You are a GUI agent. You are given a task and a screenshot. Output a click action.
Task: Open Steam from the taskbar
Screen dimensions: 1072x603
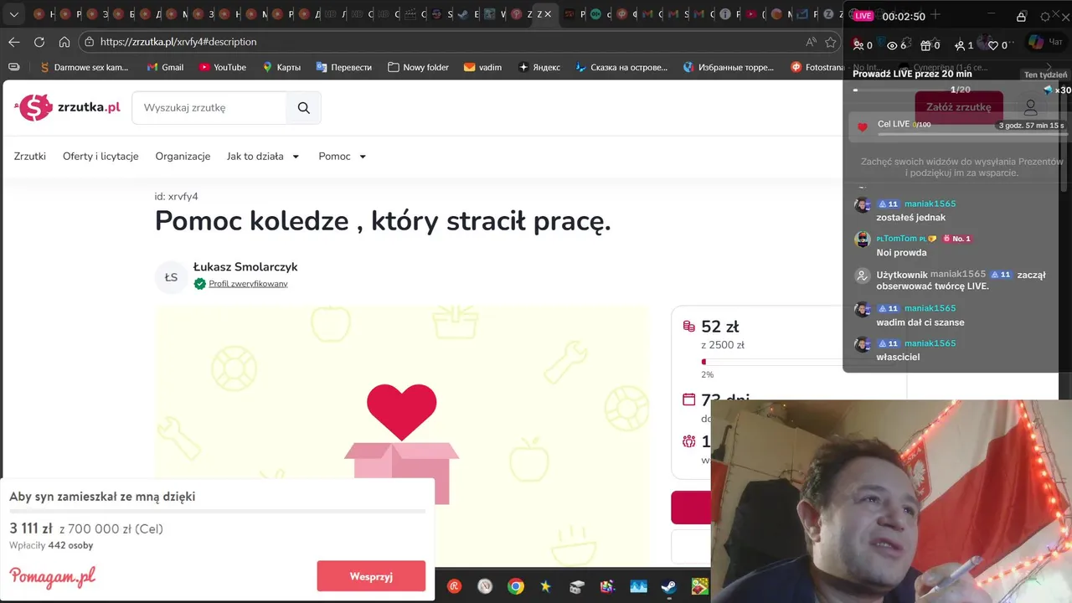pyautogui.click(x=668, y=586)
